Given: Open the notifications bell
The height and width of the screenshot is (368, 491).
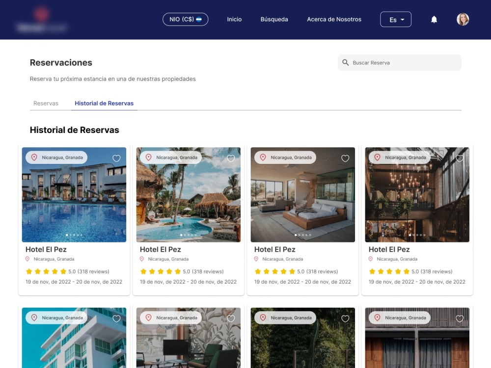Looking at the screenshot, I should [434, 20].
